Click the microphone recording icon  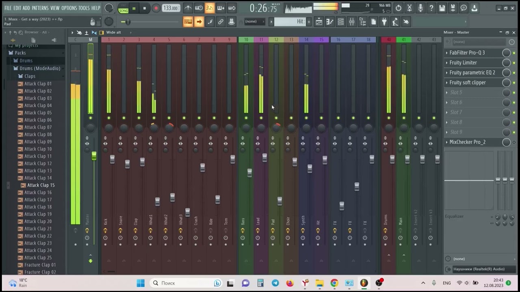(420, 8)
